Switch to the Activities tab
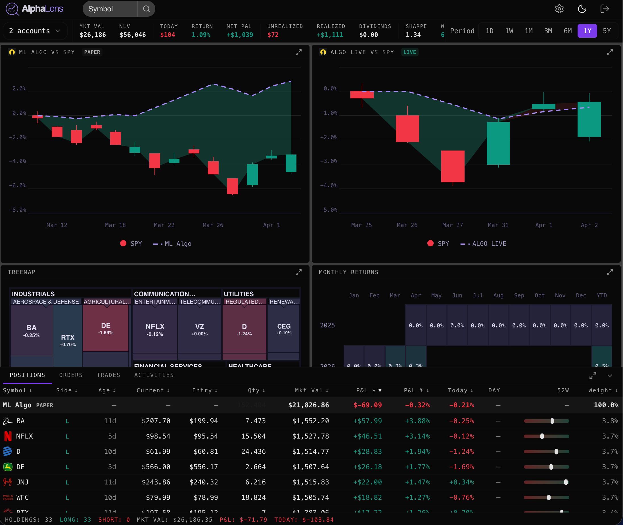Image resolution: width=623 pixels, height=525 pixels. pos(154,375)
